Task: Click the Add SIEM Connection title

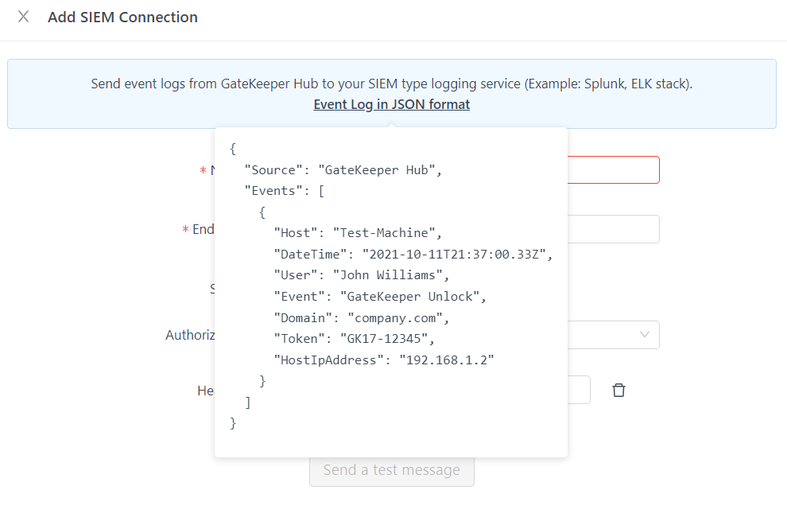Action: tap(122, 17)
